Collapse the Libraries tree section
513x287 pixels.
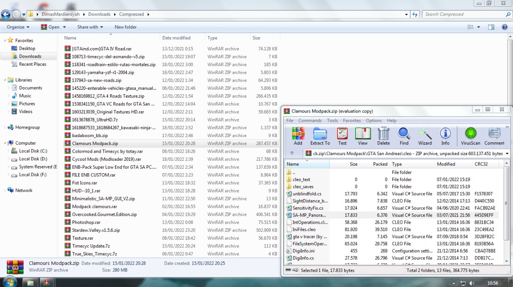pos(5,80)
